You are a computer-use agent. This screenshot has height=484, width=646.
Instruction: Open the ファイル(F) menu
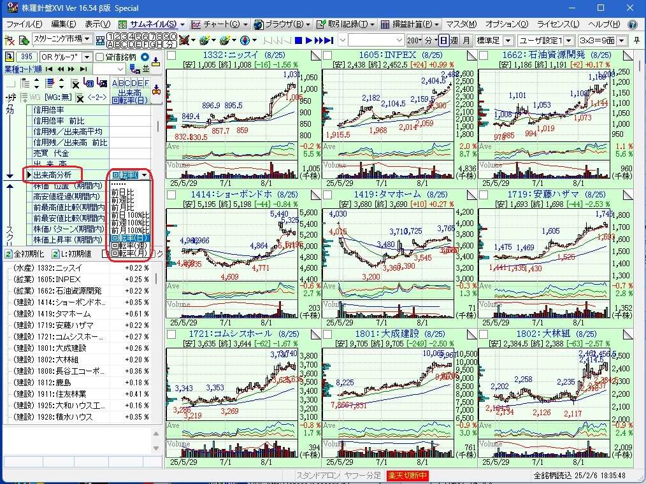24,25
